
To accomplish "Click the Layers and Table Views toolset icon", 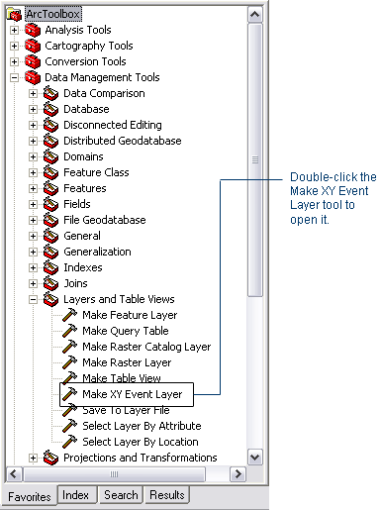I will [x=50, y=299].
